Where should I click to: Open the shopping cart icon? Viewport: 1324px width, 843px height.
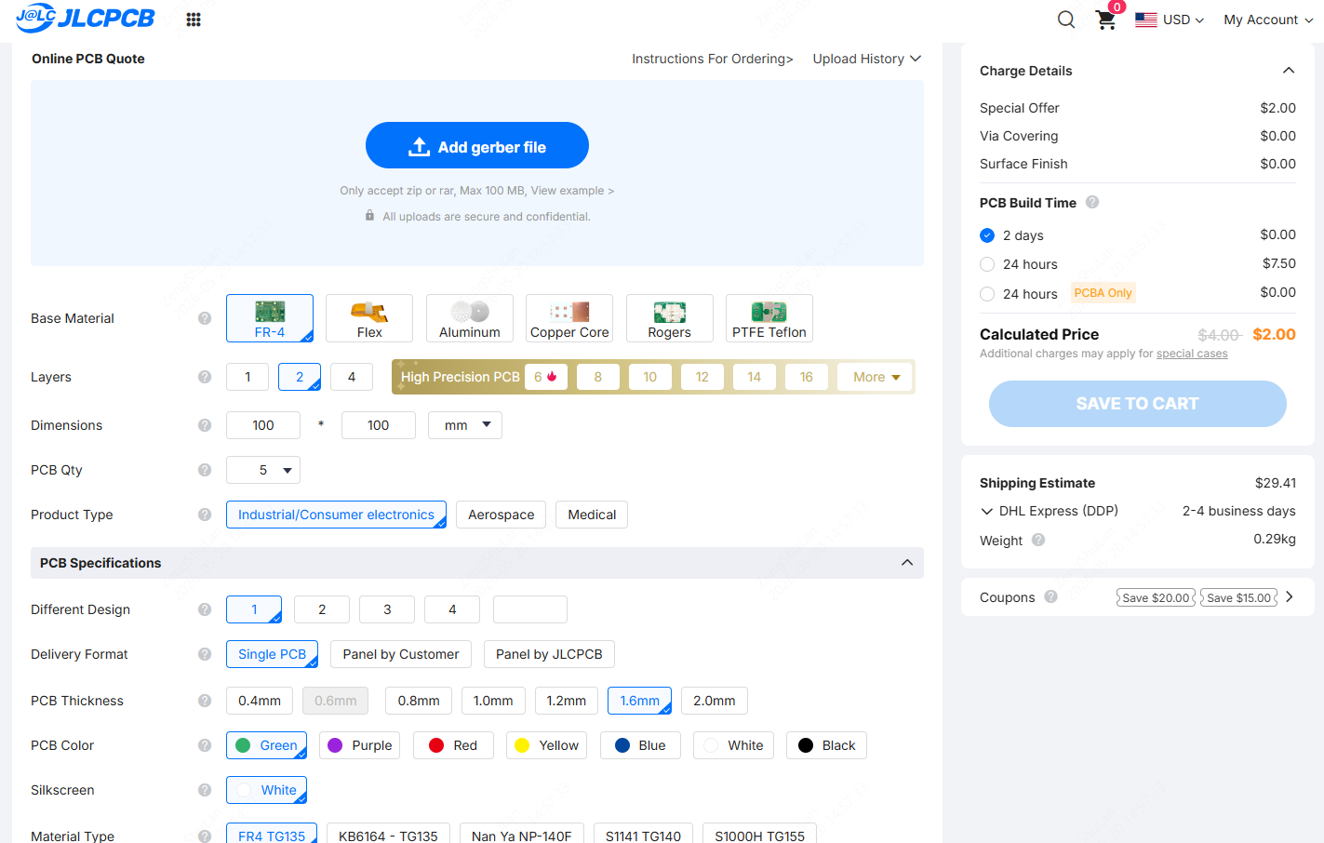[1106, 20]
